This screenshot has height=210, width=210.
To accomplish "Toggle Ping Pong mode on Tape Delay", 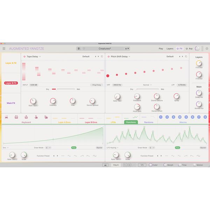I will pos(97,85).
